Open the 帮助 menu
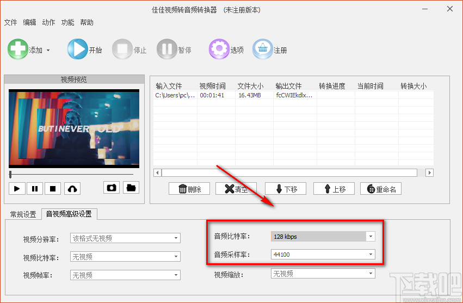 (87, 22)
